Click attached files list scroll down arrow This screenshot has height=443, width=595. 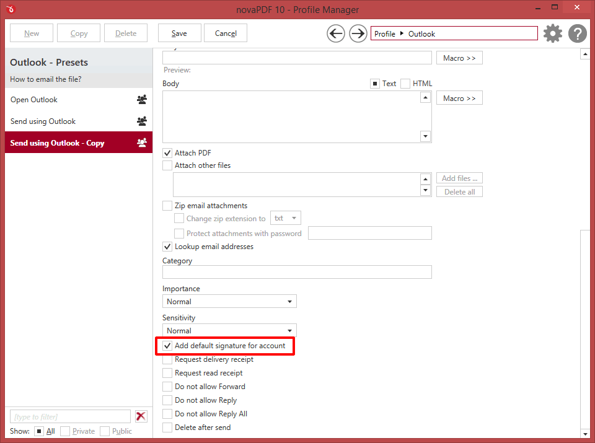(x=425, y=190)
